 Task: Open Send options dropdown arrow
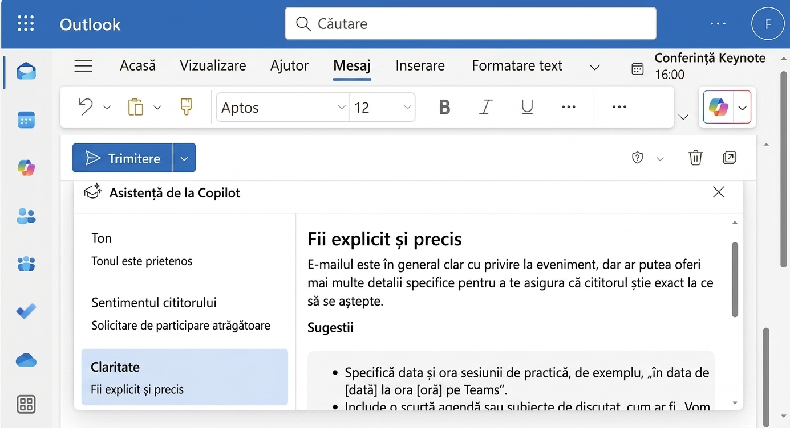[x=184, y=158]
